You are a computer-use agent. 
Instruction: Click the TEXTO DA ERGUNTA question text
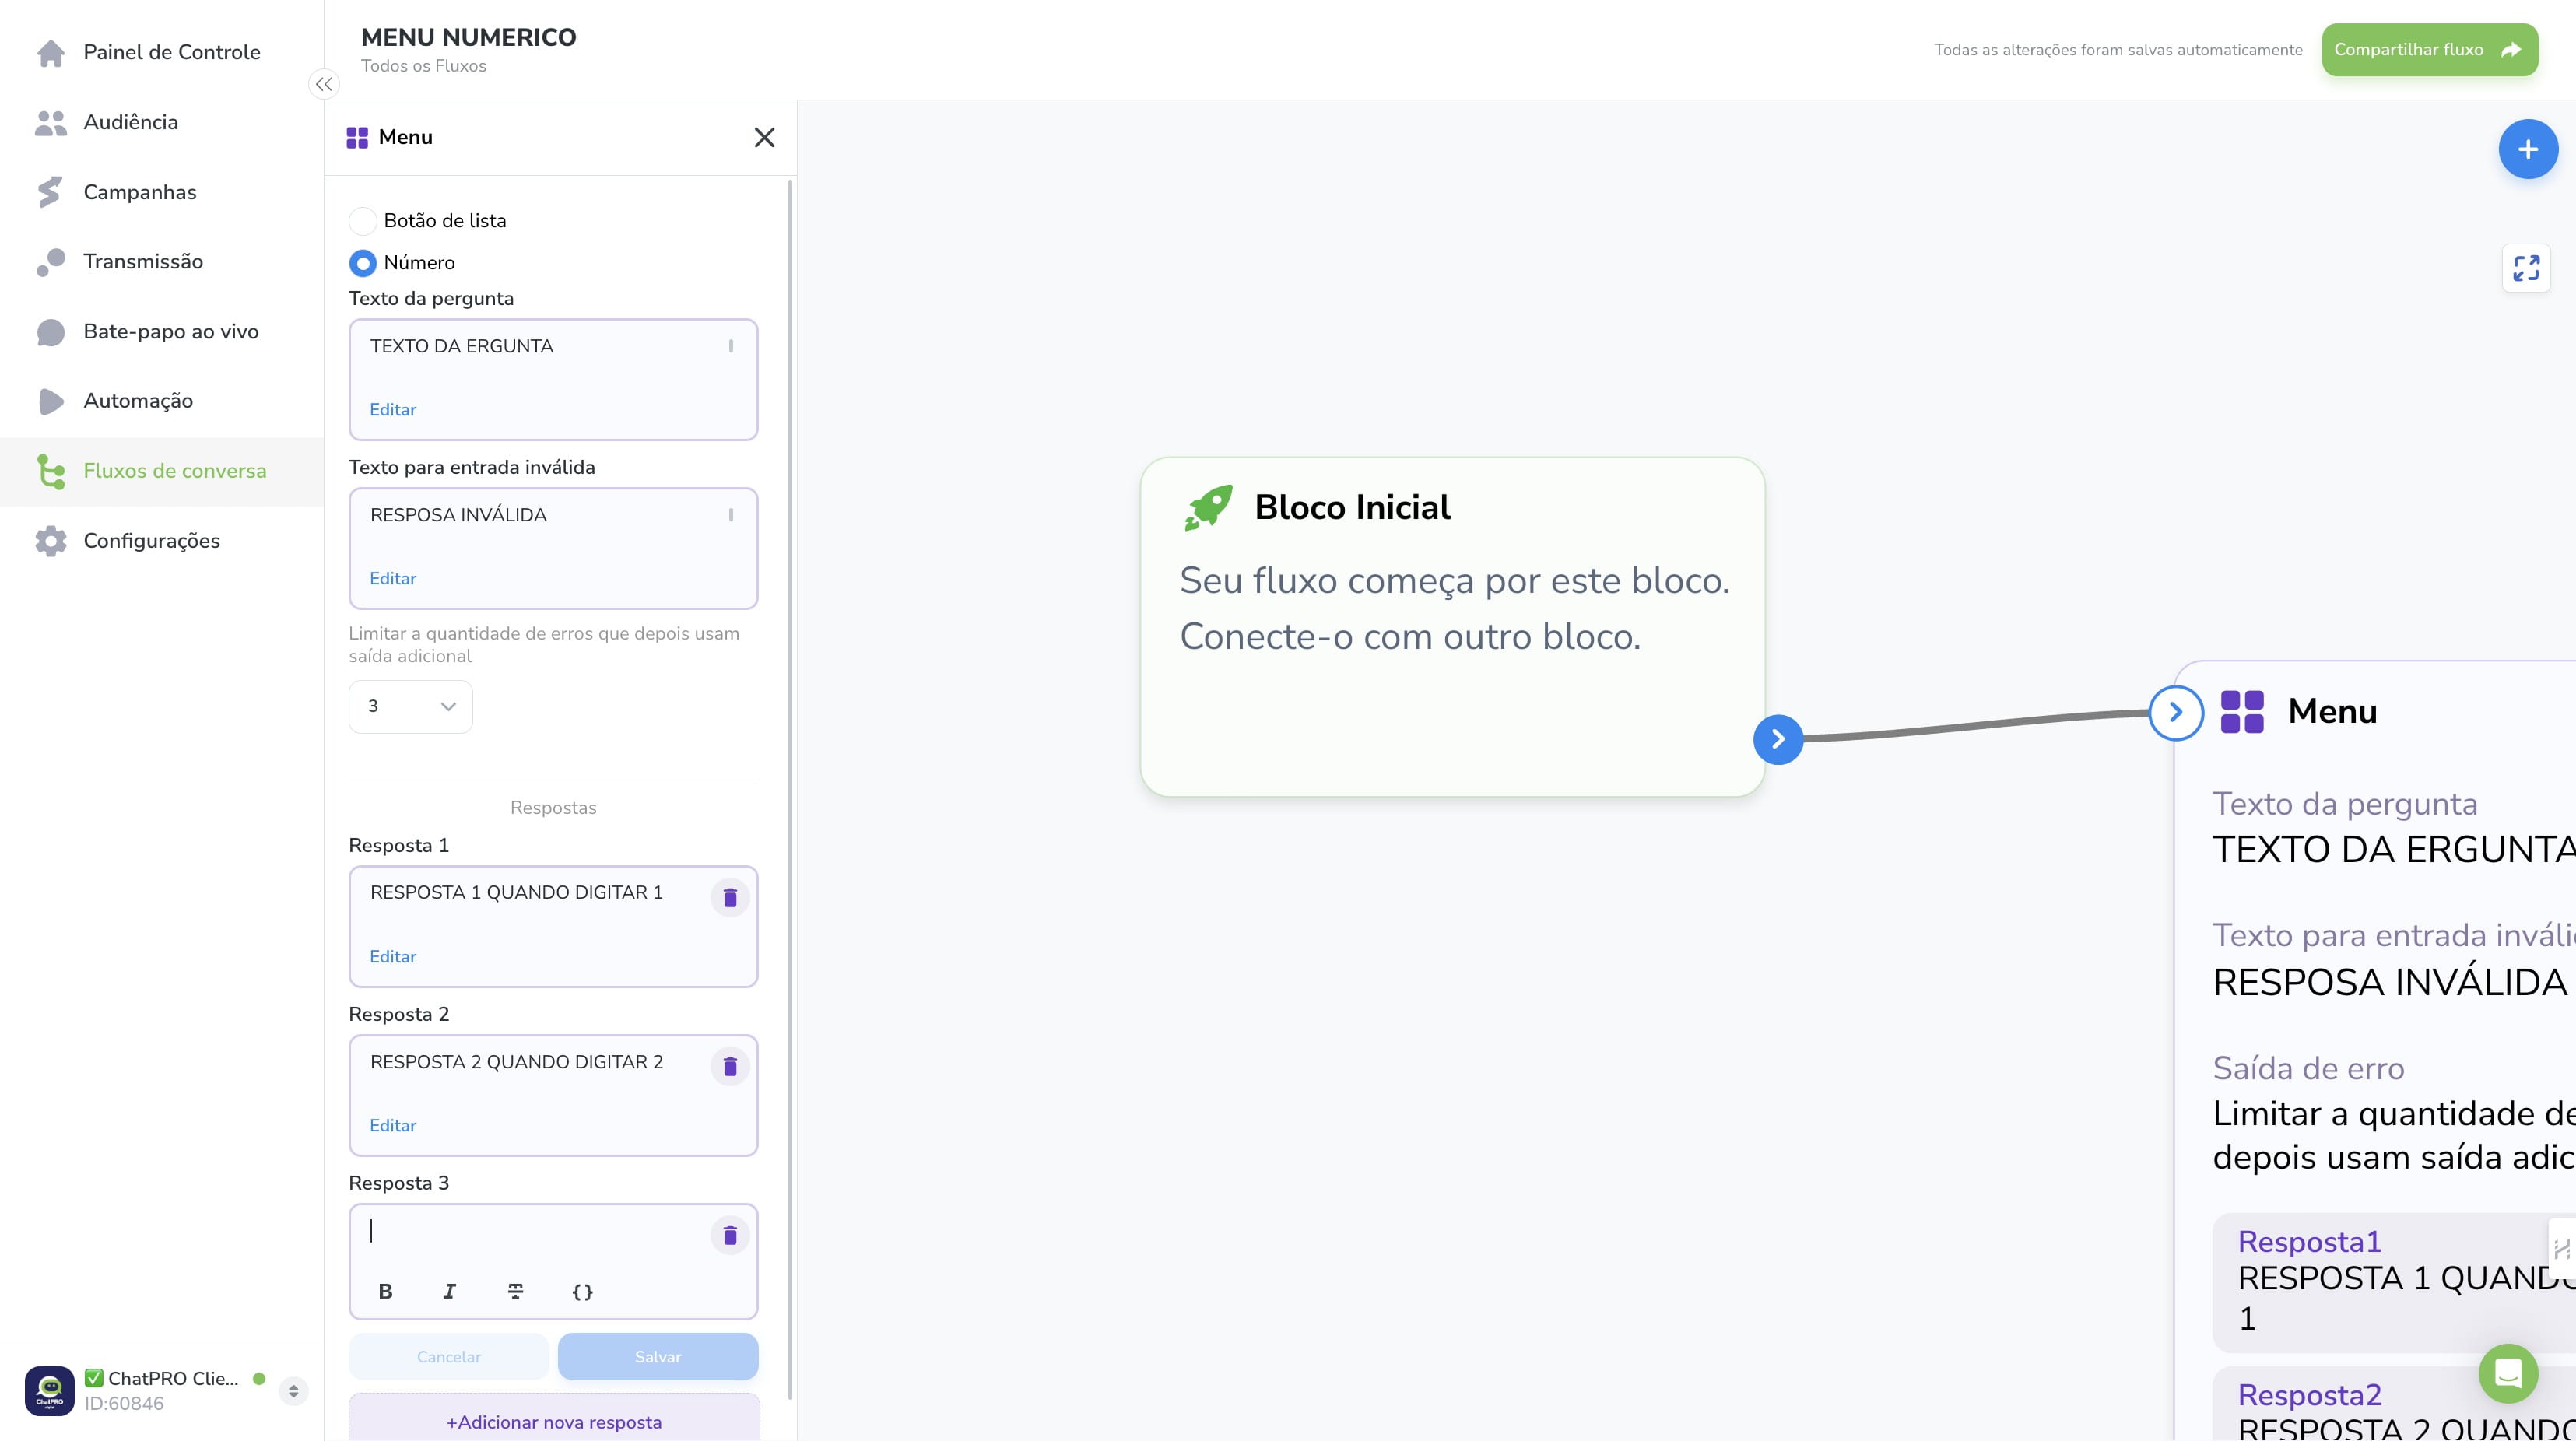pos(462,346)
